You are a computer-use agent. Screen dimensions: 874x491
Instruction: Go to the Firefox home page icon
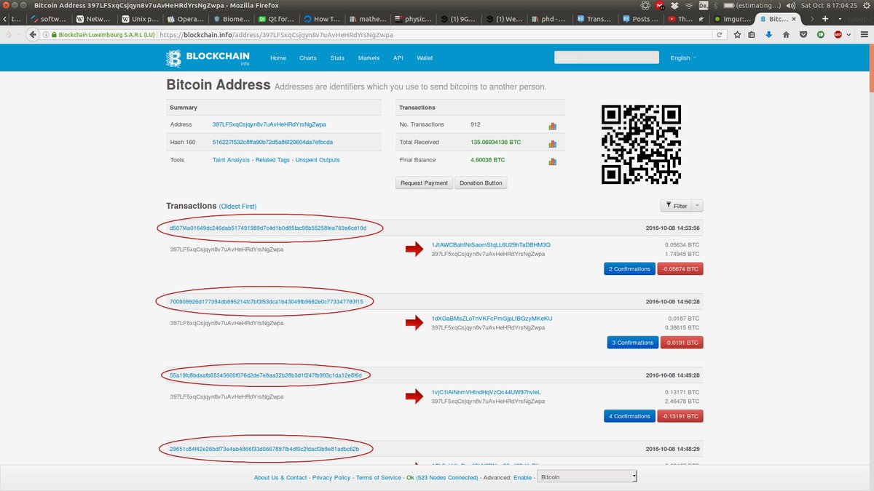(x=786, y=34)
